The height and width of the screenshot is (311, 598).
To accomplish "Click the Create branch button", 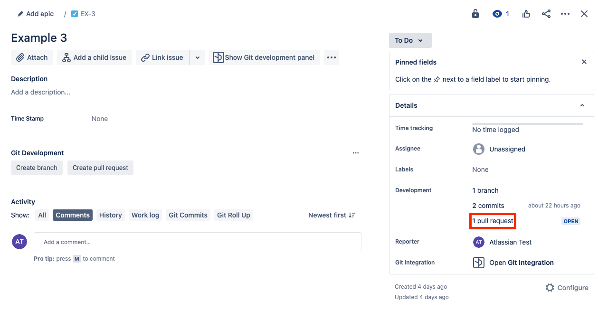I will [37, 167].
